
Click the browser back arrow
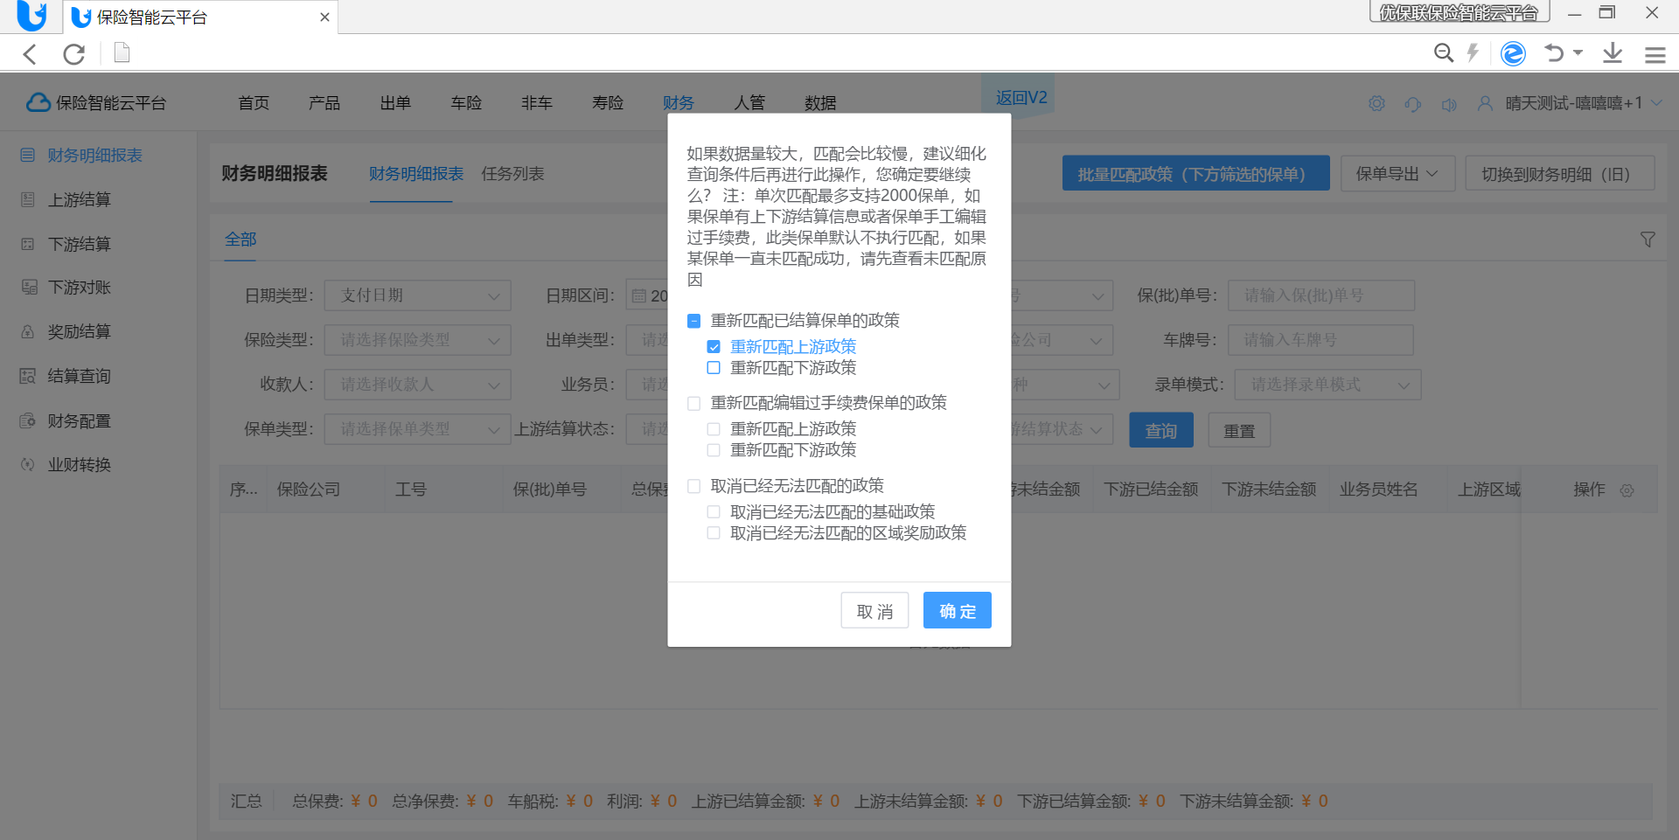(30, 54)
